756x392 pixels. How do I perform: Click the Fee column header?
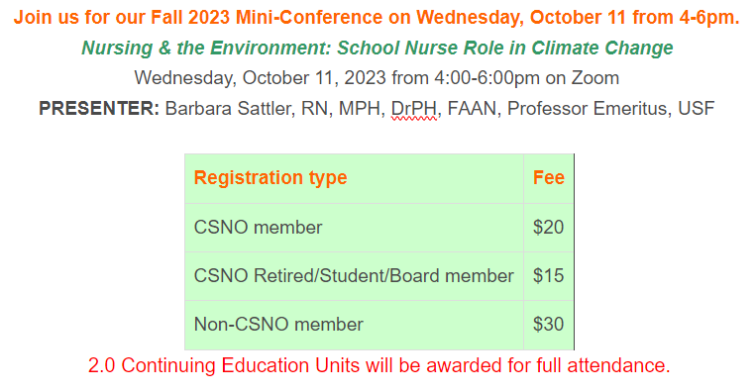click(x=549, y=178)
